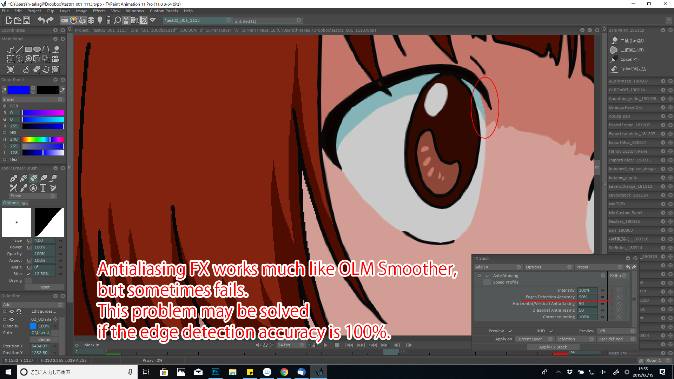The height and width of the screenshot is (379, 674).
Task: Open the User defined dropdown
Action: click(616, 339)
